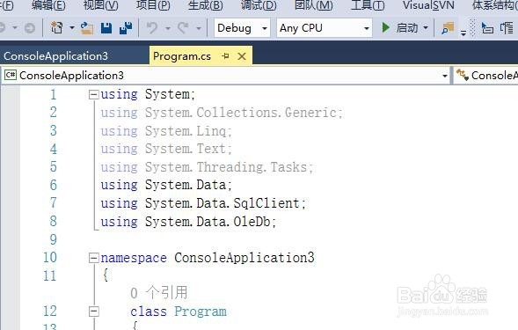Collapse the using directives block

coord(94,95)
